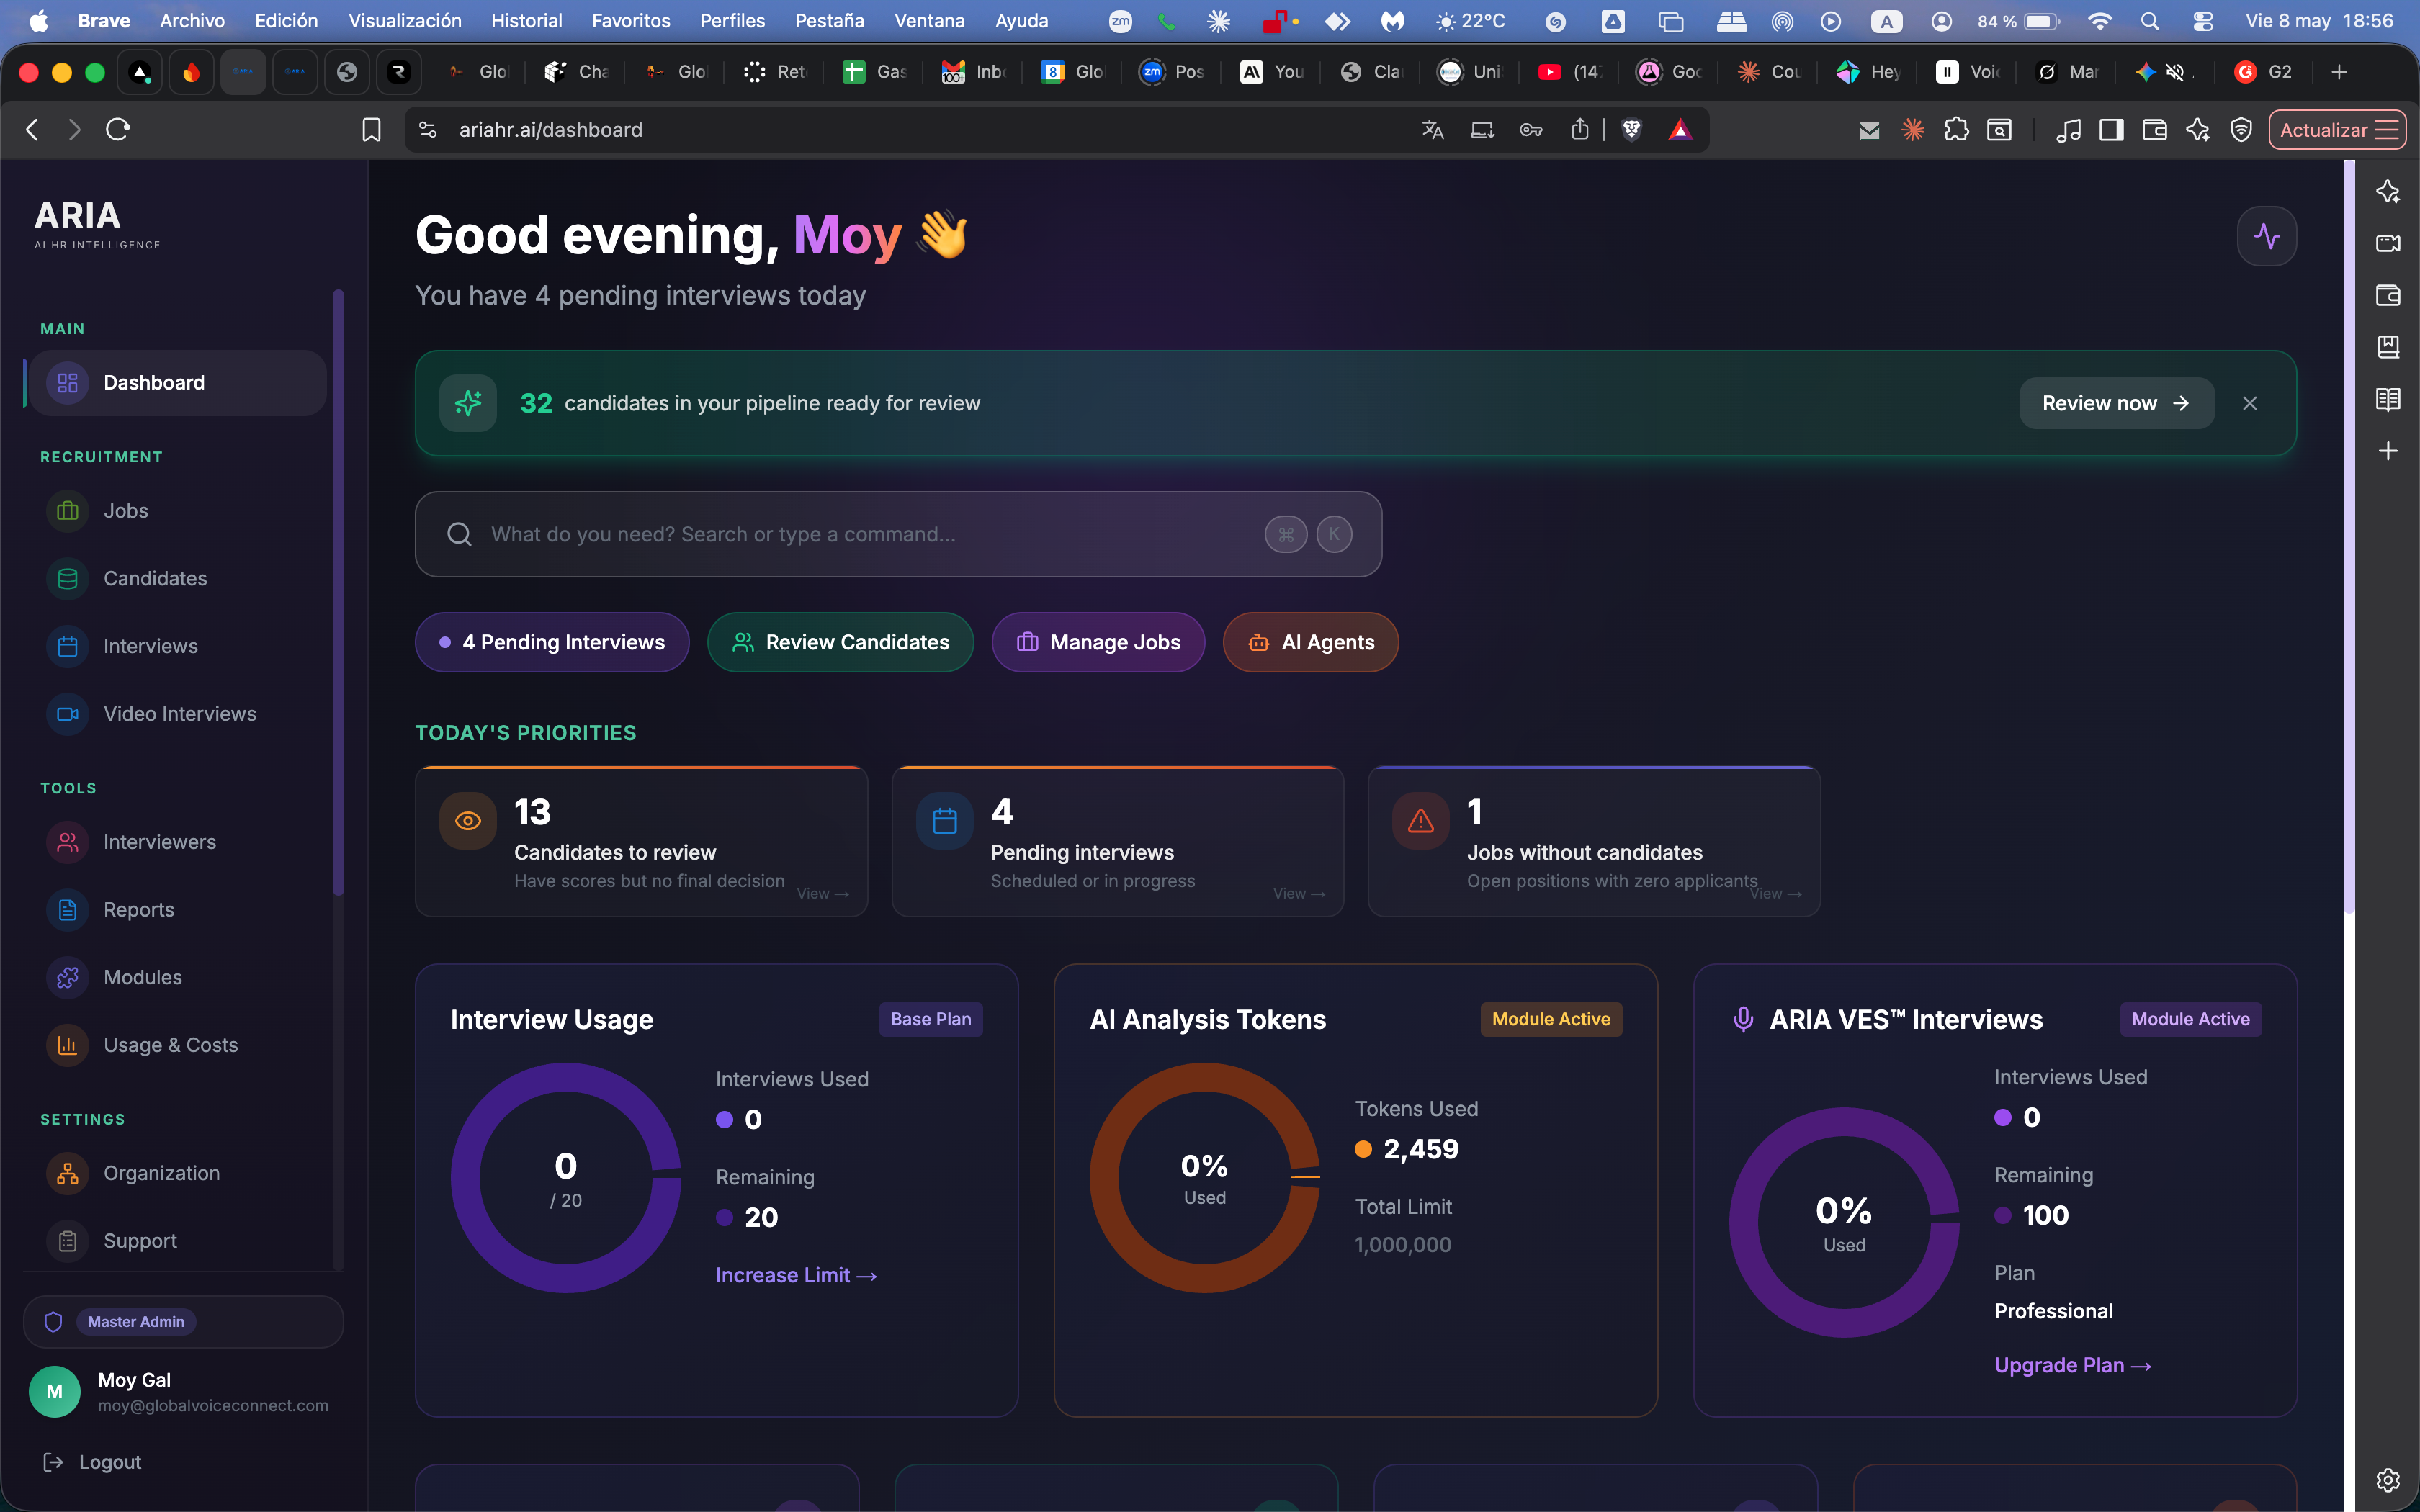
Task: Click the Base Plan badge
Action: coord(931,1019)
